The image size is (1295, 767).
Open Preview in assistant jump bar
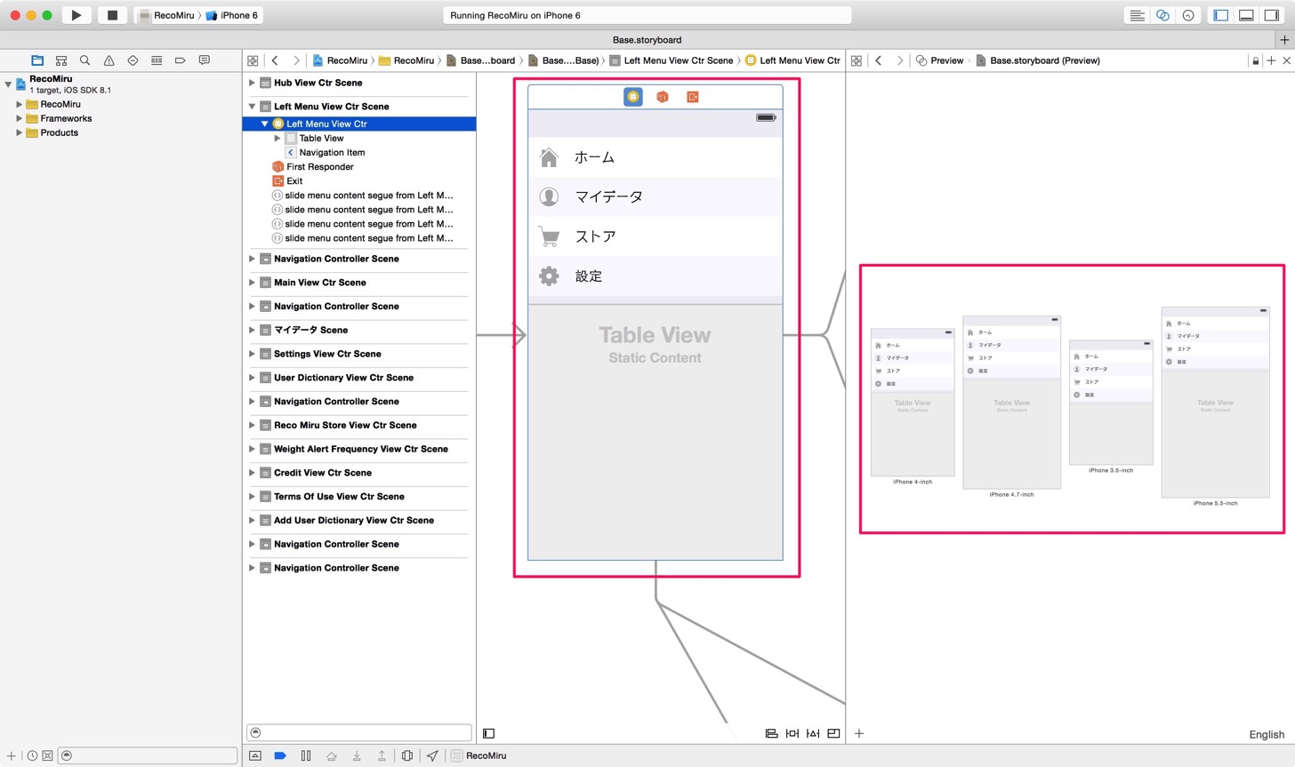[x=939, y=60]
